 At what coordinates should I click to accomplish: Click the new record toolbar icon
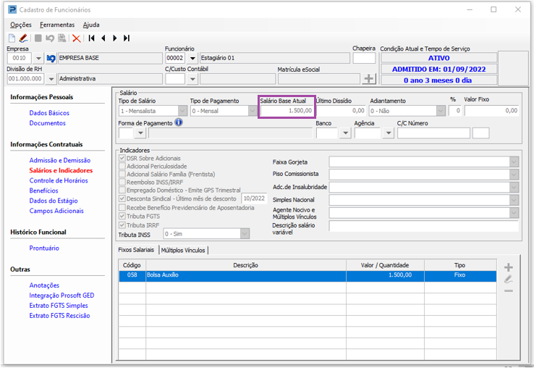pos(12,38)
